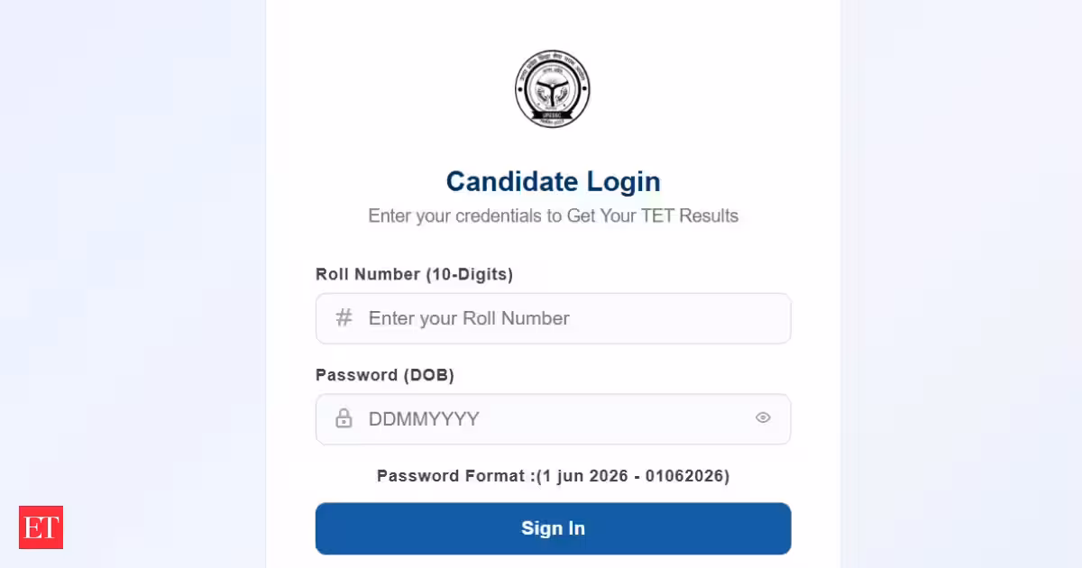Click the hash icon in Roll Number field
The height and width of the screenshot is (568, 1082).
[344, 317]
